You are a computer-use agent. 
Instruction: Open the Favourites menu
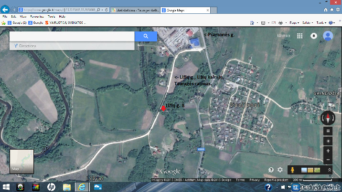(37, 17)
